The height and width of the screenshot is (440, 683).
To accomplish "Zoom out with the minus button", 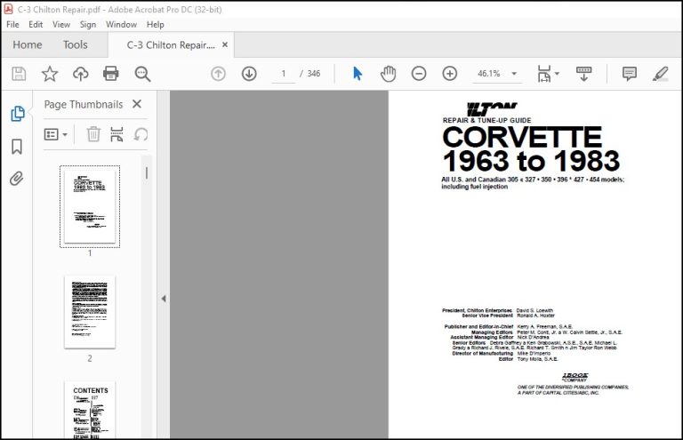I will coord(419,74).
